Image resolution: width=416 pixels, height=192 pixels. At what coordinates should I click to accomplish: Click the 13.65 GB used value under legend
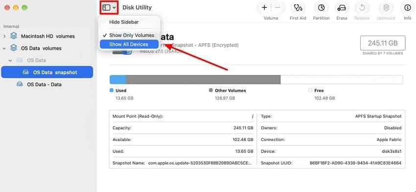coord(124,98)
